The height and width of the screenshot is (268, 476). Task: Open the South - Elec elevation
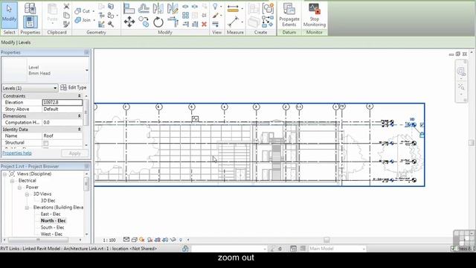(x=52, y=228)
